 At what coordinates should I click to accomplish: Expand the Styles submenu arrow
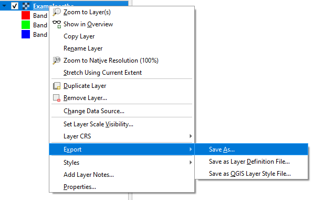(x=191, y=163)
